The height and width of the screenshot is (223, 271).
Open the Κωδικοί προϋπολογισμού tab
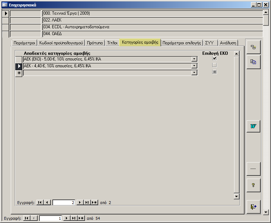[x=61, y=43]
